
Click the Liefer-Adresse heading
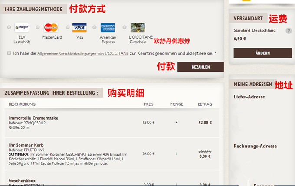coord(249,97)
